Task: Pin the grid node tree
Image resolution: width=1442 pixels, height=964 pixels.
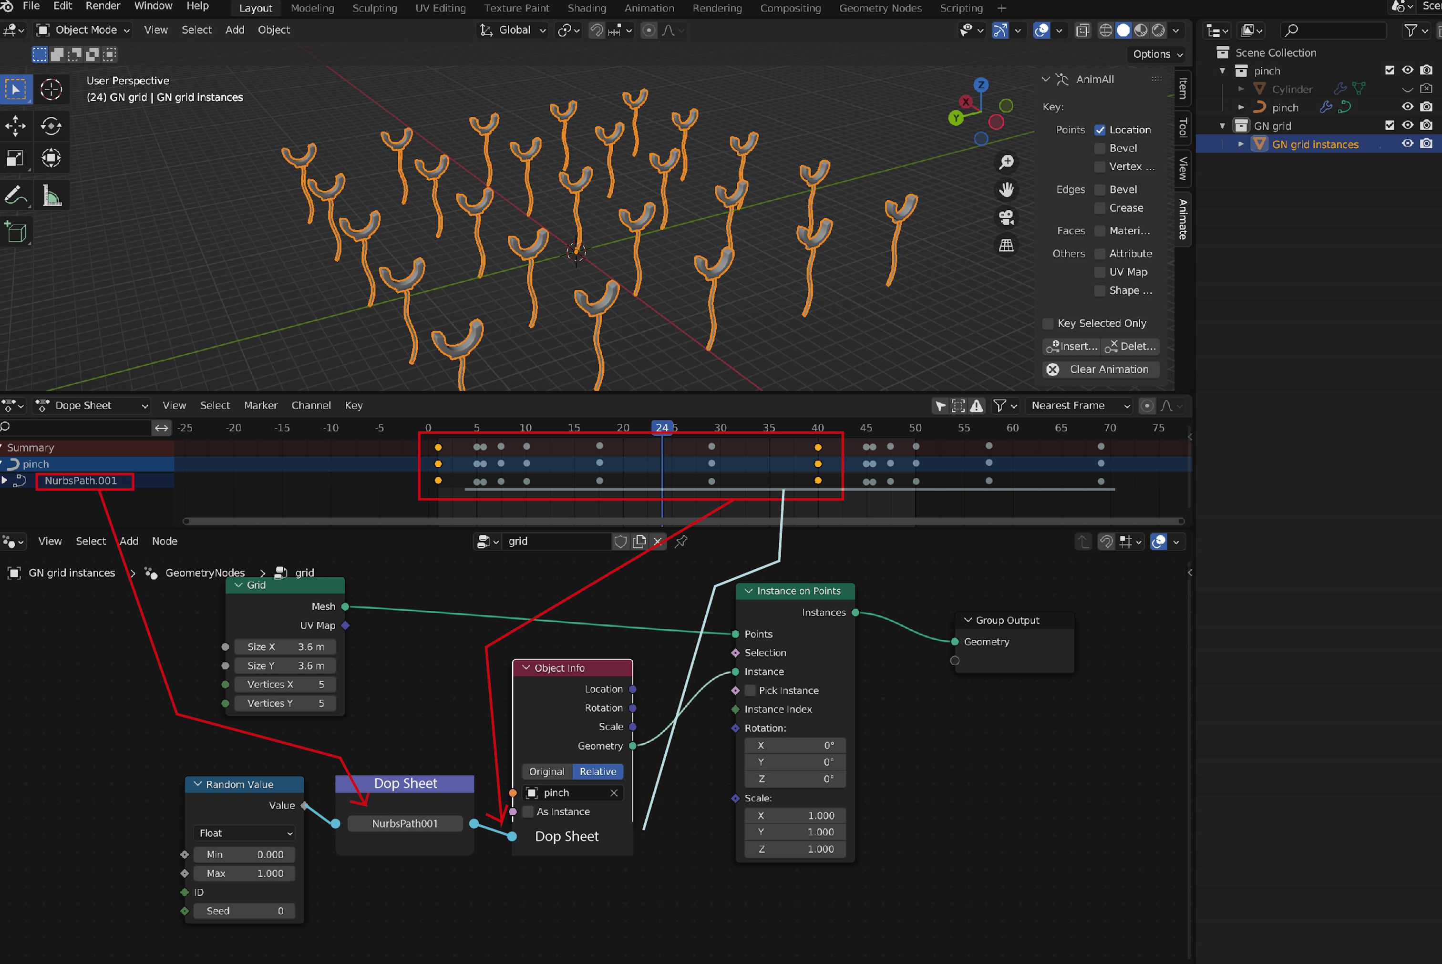Action: pos(681,542)
